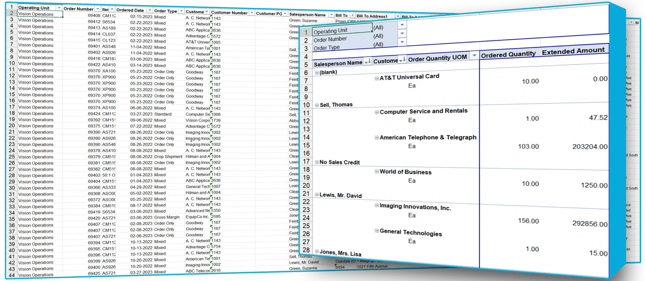646x281 pixels.
Task: Collapse the Imaging Innovations, Inc. customer row
Action: (x=377, y=205)
